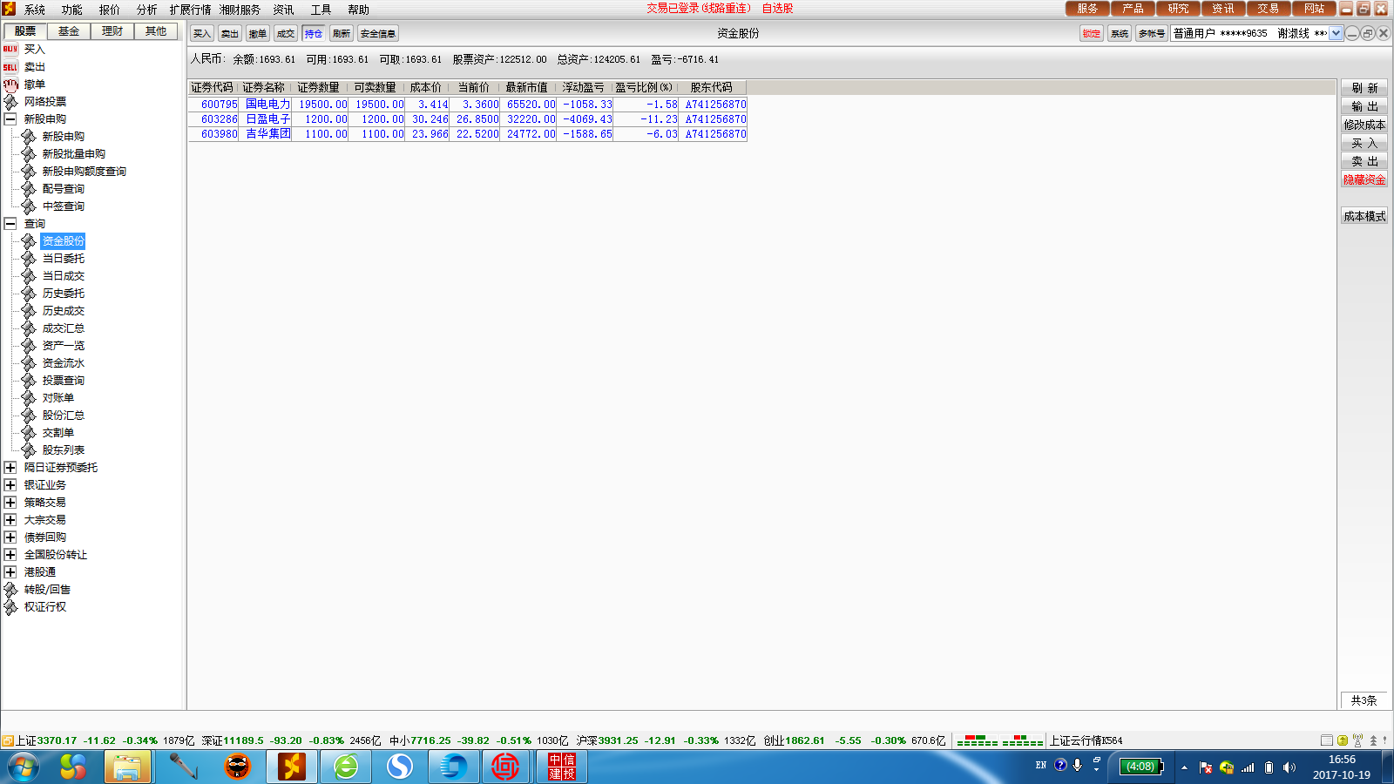Click the volume speaker tray icon

[x=1289, y=767]
